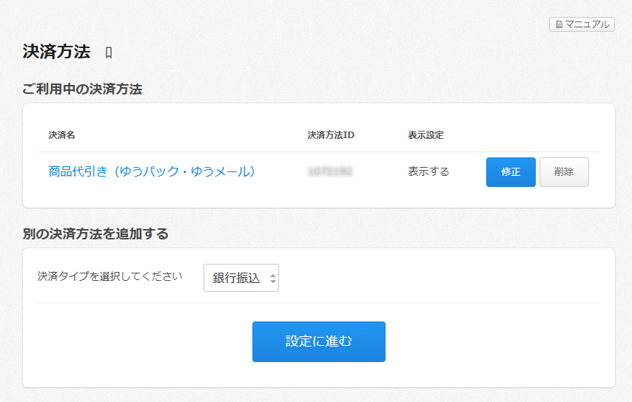Click the 決済方法ID column header

tap(331, 135)
